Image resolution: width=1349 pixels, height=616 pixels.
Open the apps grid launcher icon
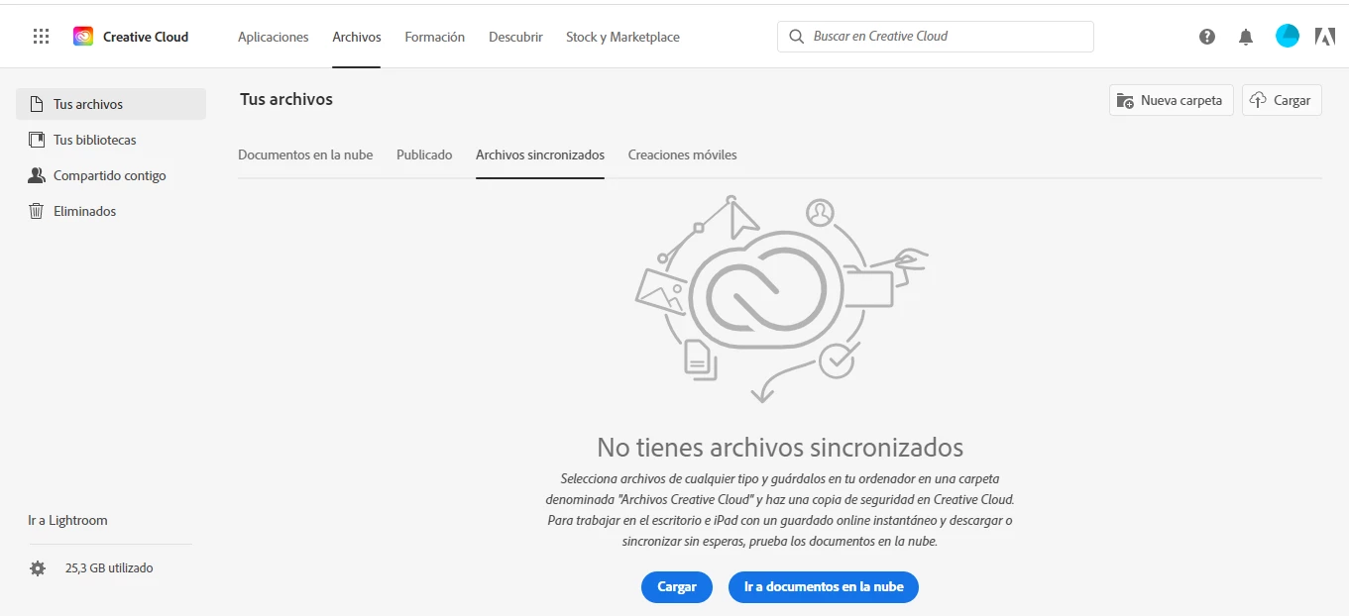[41, 37]
